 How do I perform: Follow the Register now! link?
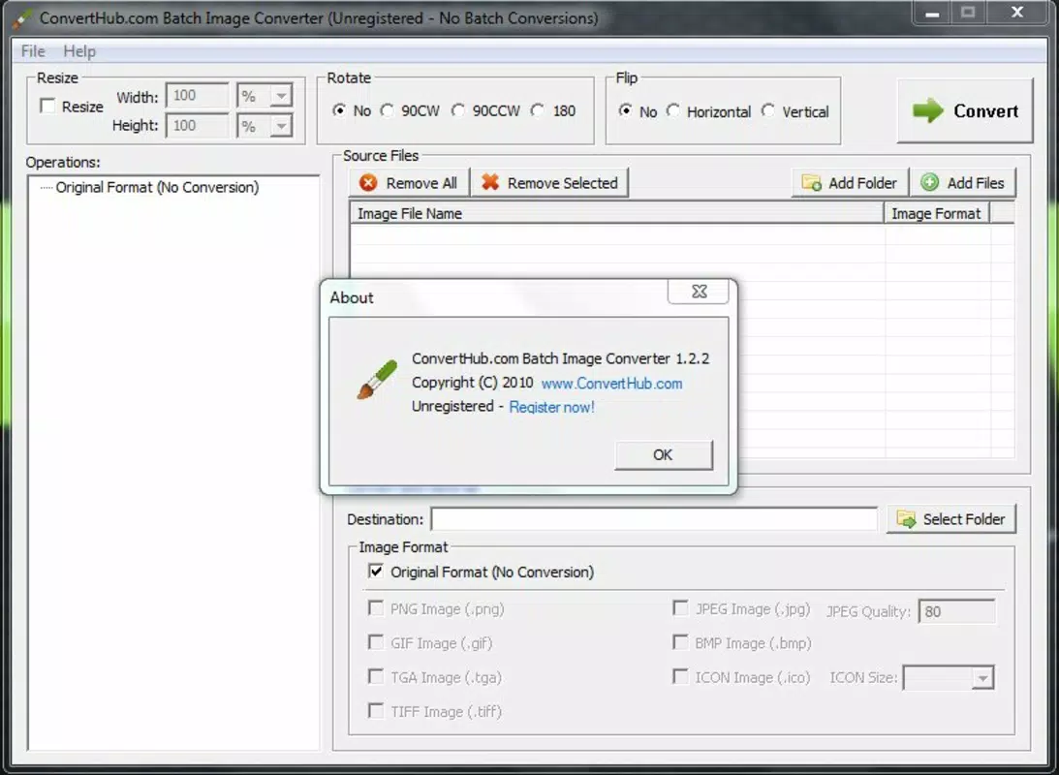pyautogui.click(x=552, y=407)
